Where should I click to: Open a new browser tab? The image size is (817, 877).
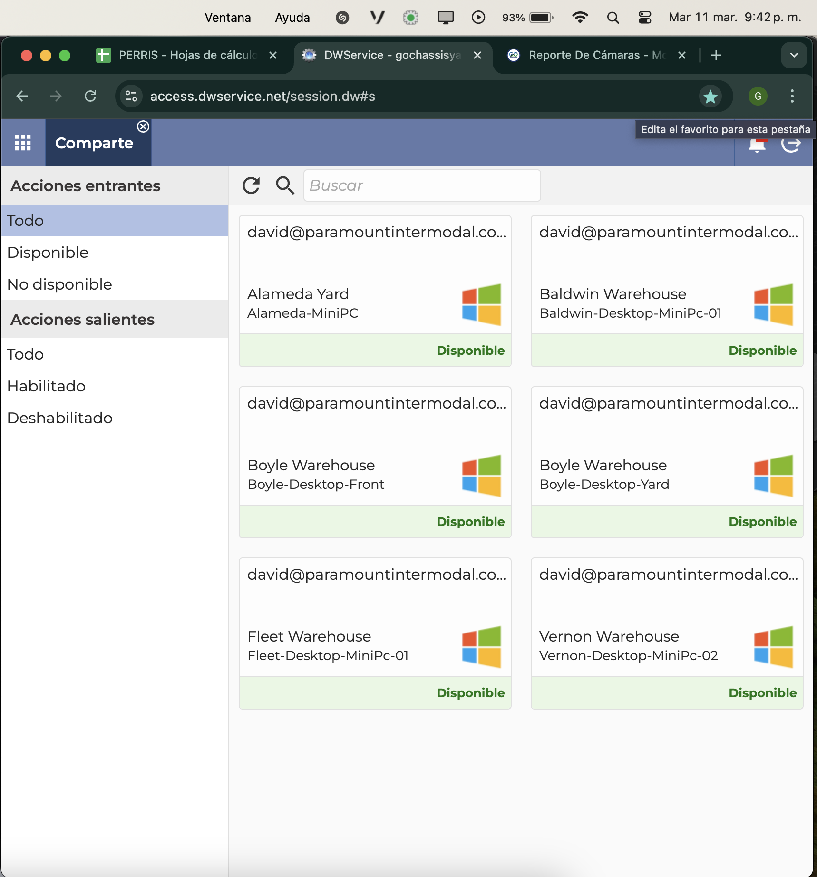[x=716, y=55]
